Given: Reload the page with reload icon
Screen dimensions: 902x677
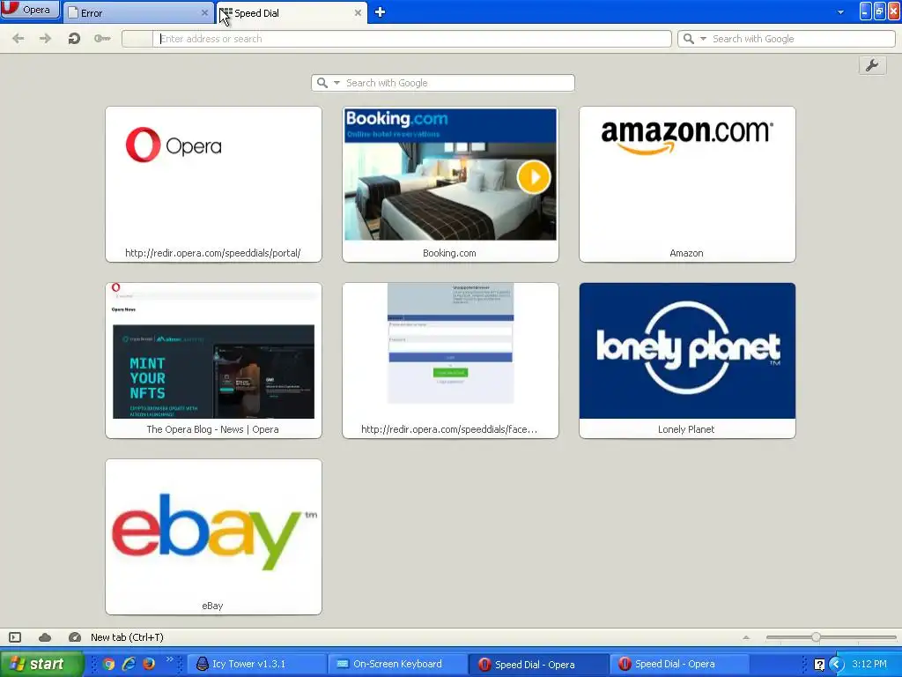Looking at the screenshot, I should 74,39.
